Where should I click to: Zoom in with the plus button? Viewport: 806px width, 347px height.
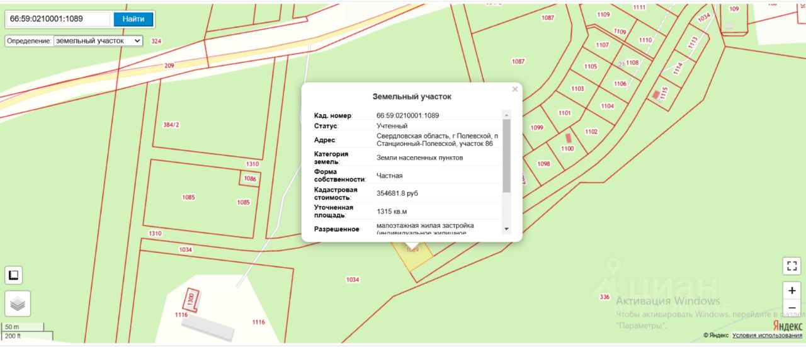792,291
